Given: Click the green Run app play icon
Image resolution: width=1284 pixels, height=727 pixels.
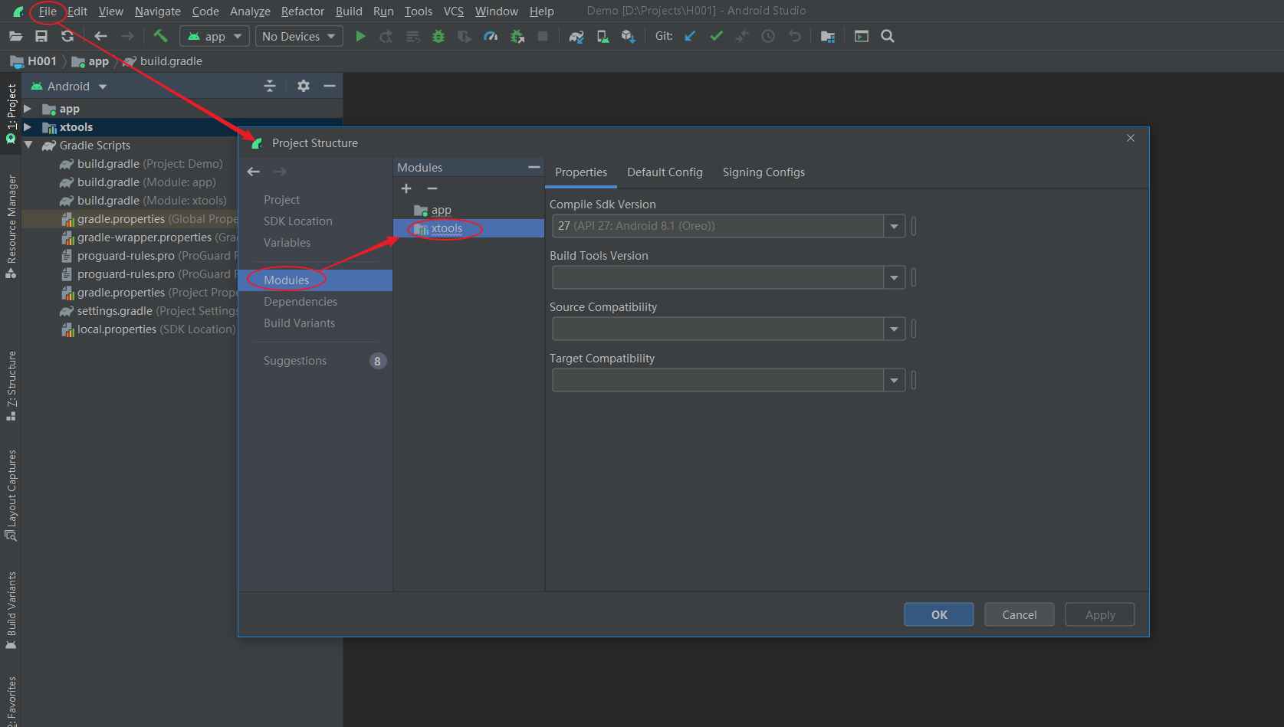Looking at the screenshot, I should coord(360,36).
